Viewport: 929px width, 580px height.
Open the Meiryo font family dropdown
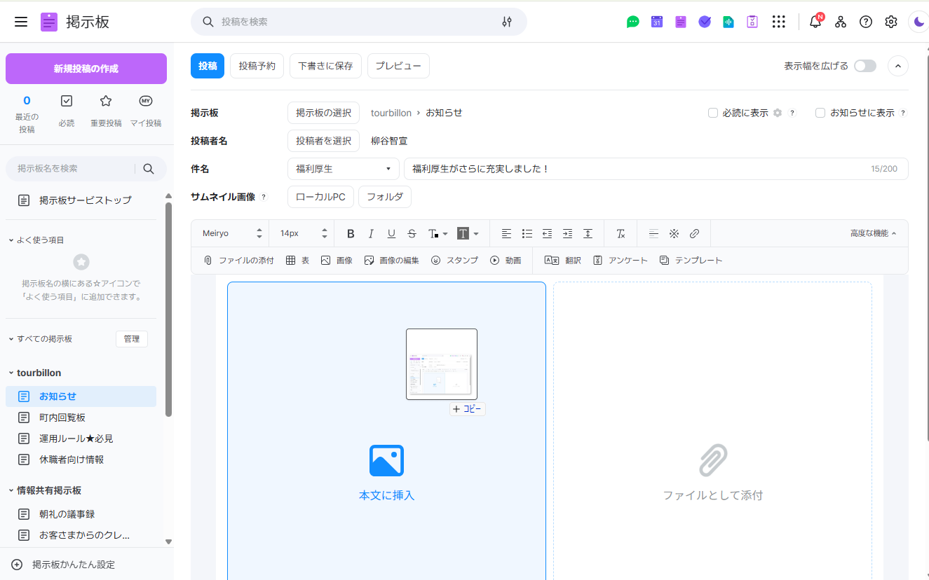(231, 233)
